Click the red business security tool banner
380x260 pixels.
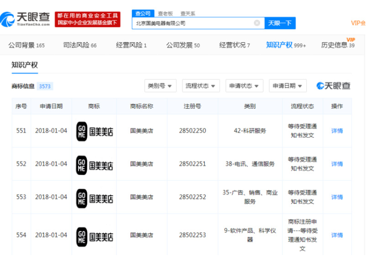87,19
